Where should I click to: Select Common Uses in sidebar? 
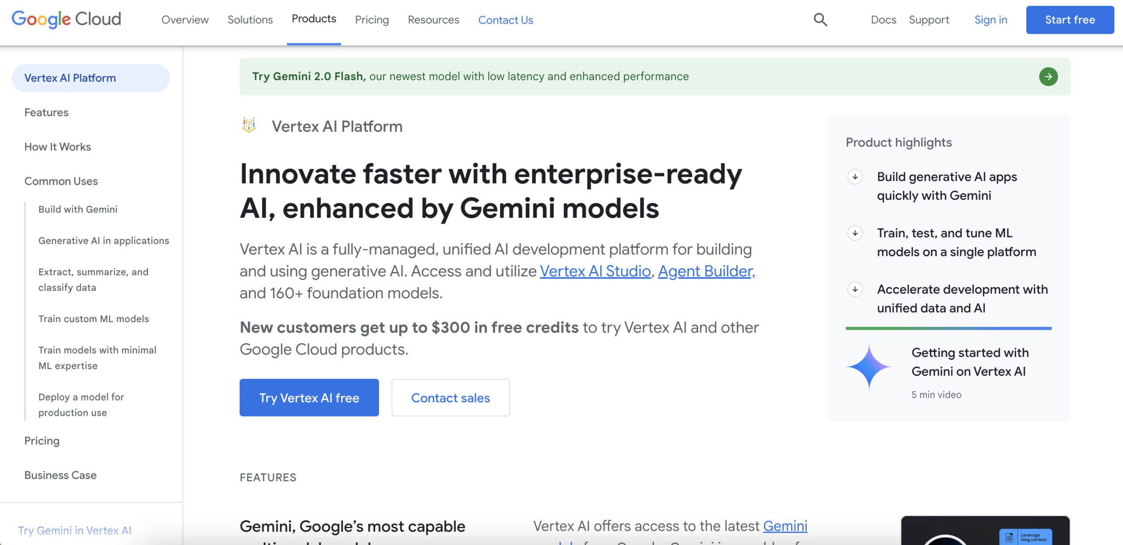[x=61, y=181]
